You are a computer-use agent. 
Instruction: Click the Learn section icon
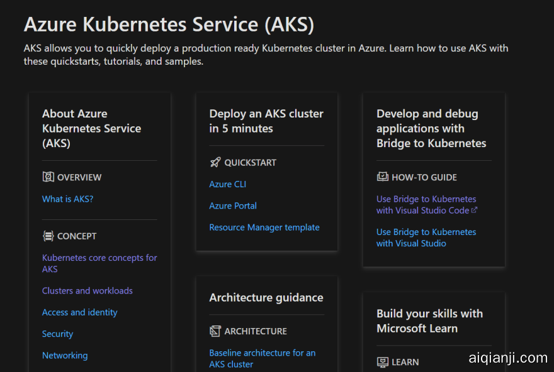pos(382,362)
